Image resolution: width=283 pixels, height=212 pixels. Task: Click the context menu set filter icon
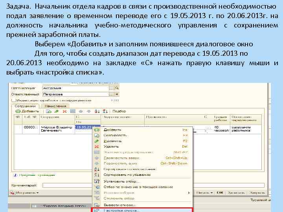(97, 181)
